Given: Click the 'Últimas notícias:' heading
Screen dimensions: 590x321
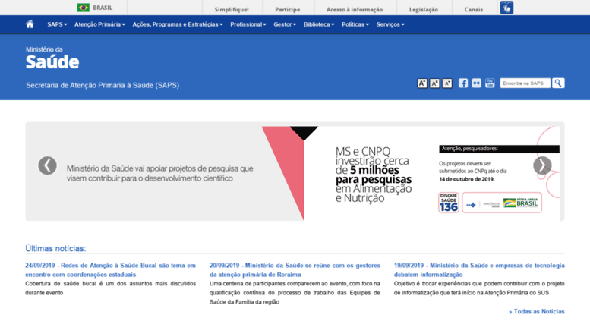Looking at the screenshot, I should pos(55,248).
